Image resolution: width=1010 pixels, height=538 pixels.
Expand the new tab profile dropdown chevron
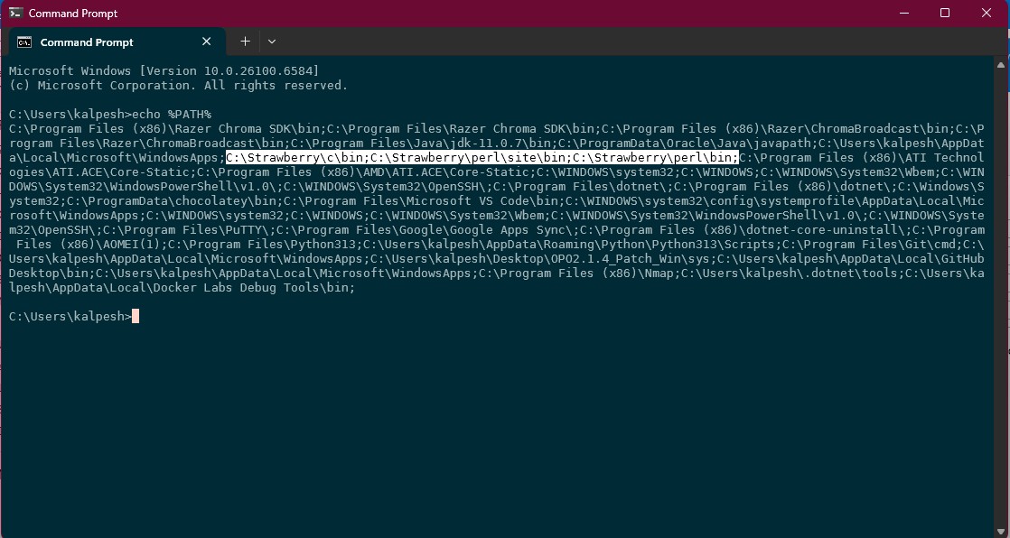tap(272, 42)
